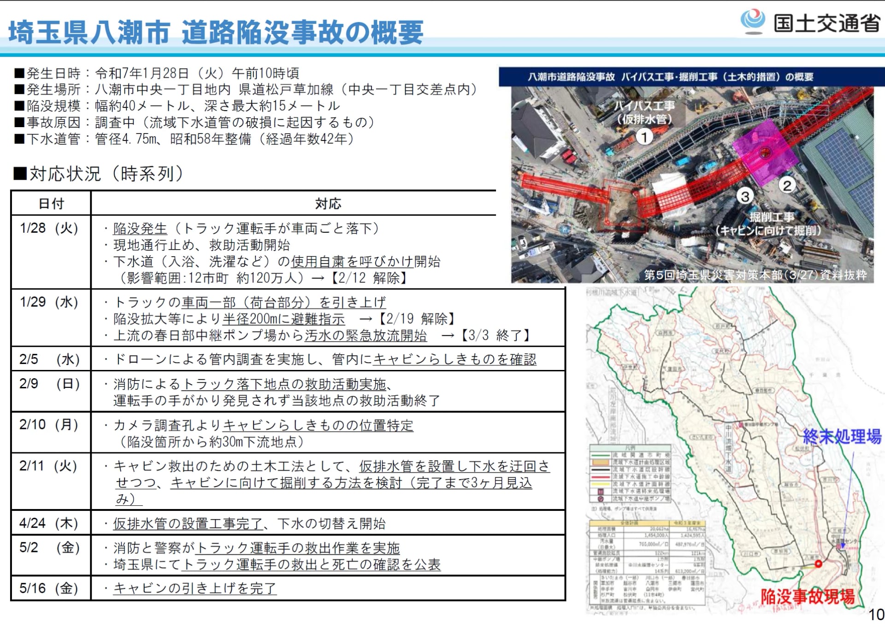Click the blue 終末処理場 map label
This screenshot has height=627, width=885.
coord(842,436)
